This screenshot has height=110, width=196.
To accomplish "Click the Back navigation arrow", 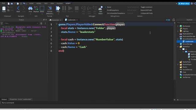I will tap(18, 8).
